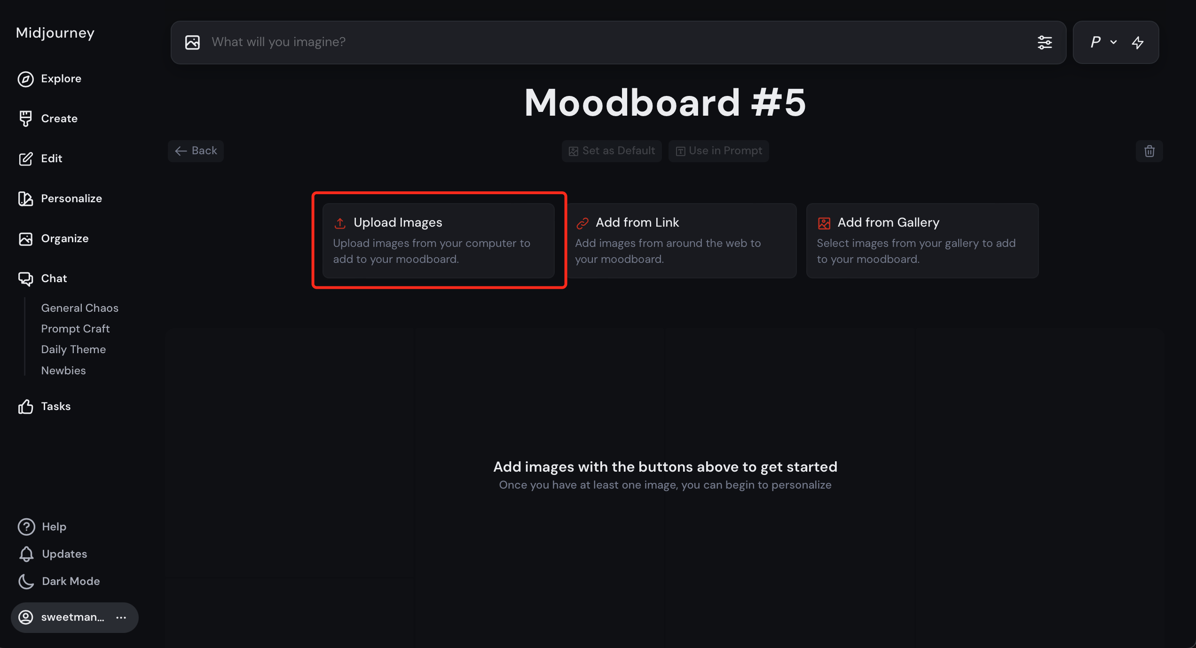This screenshot has width=1196, height=648.
Task: Open the Chat section
Action: tap(42, 278)
